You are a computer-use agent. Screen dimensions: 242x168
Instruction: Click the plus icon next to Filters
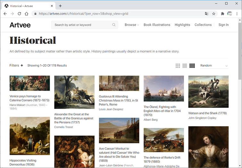coord(22,66)
